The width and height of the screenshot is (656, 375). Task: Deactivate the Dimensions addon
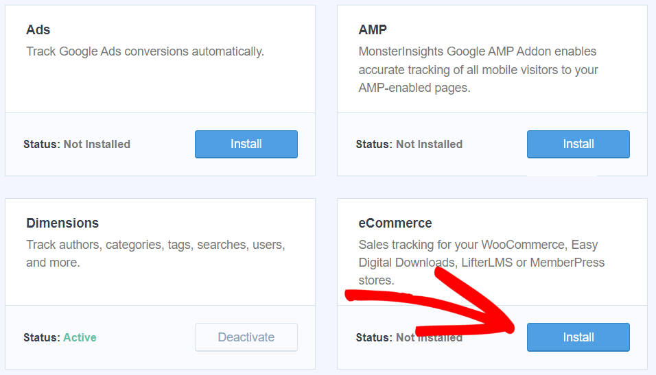coord(246,337)
